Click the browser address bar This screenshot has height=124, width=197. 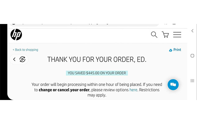tap(84, 25)
